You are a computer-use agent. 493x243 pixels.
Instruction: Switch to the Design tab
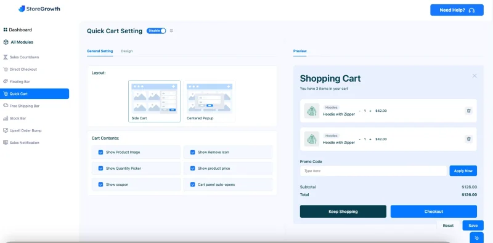(127, 51)
